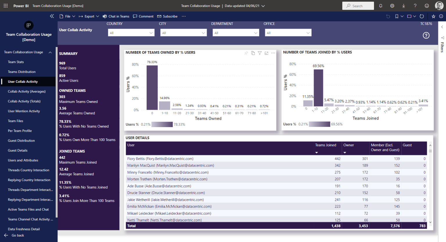Reset report to default with undo icon
The height and width of the screenshot is (242, 446).
(x=388, y=16)
